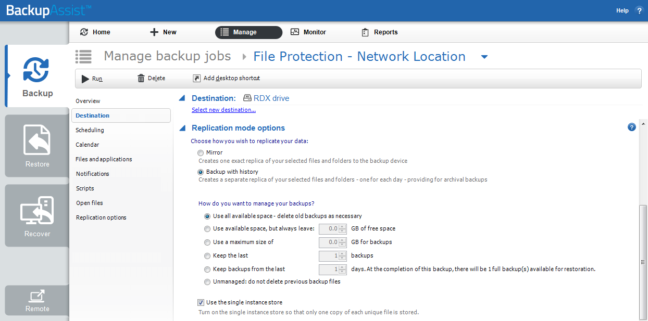The height and width of the screenshot is (321, 648).
Task: Collapse the Replication mode options section
Action: click(x=182, y=127)
